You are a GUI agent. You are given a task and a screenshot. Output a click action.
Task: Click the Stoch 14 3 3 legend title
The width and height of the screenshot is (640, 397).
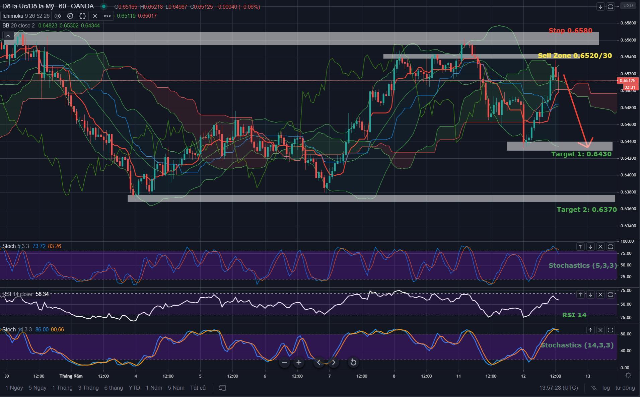(x=17, y=329)
